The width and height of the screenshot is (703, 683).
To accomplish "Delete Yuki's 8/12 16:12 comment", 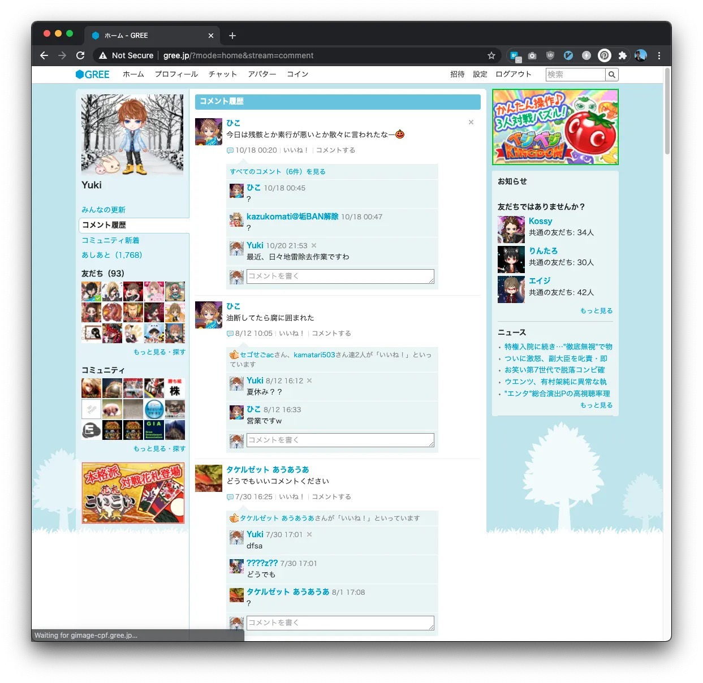I will pyautogui.click(x=309, y=381).
